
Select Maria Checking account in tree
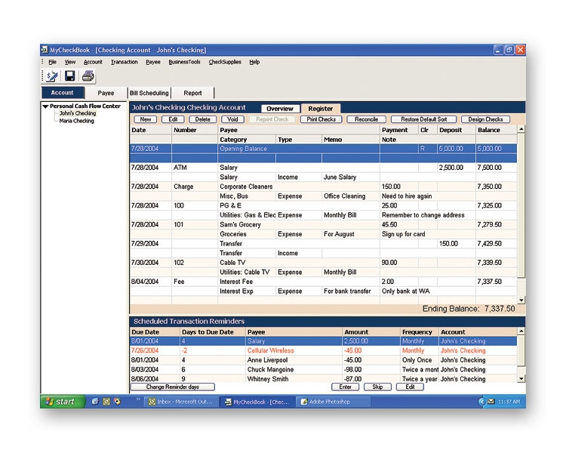point(77,121)
